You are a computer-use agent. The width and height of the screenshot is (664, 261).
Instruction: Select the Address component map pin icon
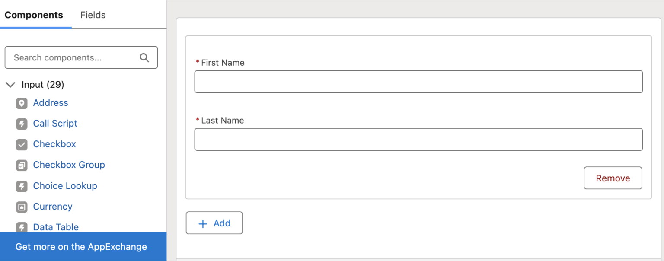[22, 103]
